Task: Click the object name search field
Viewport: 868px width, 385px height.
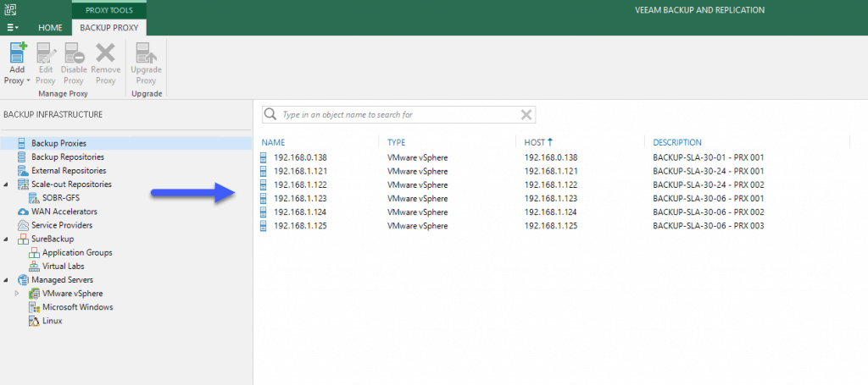Action: click(x=398, y=114)
